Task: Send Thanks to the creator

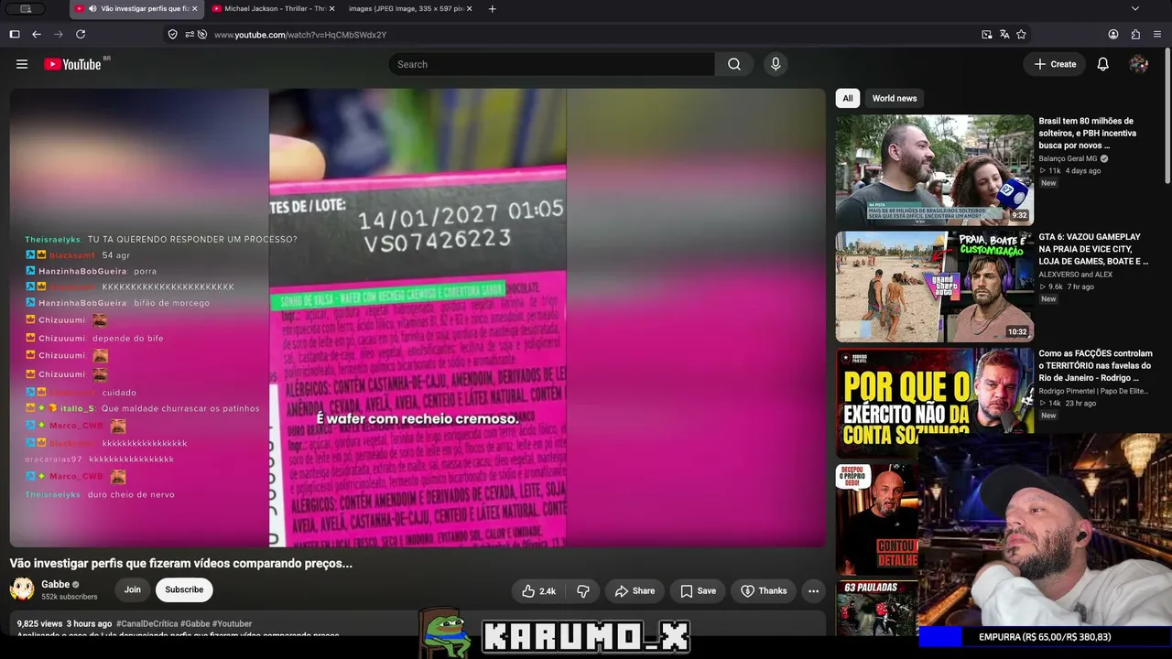Action: (x=764, y=590)
